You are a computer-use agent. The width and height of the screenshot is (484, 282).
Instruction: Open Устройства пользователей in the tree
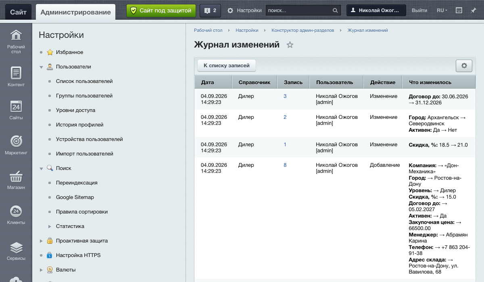pos(90,139)
